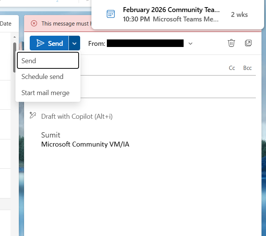The width and height of the screenshot is (266, 236).
Task: Click the 2 wks reminder time
Action: click(239, 15)
